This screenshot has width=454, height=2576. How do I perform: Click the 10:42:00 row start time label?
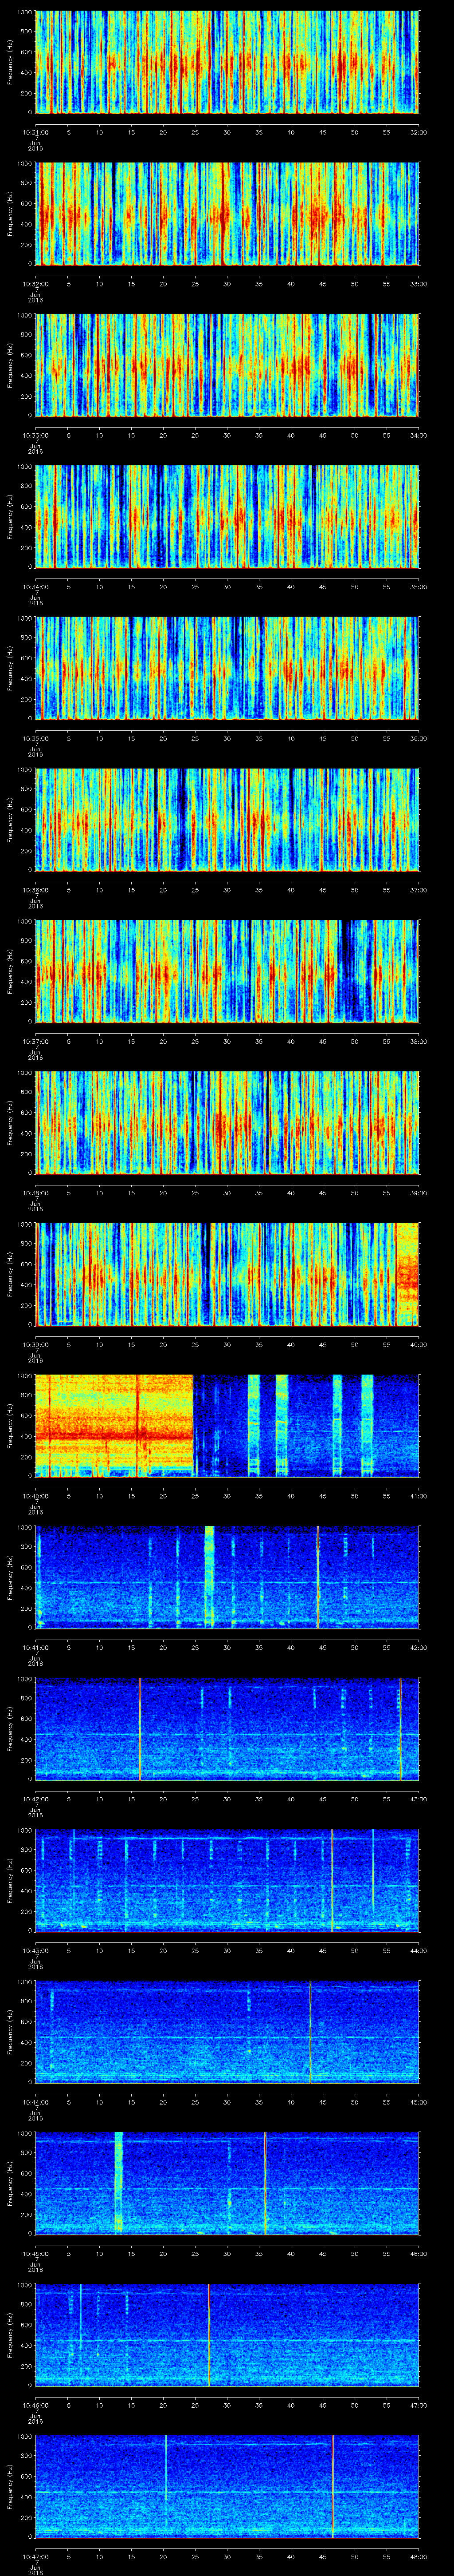[x=36, y=1800]
